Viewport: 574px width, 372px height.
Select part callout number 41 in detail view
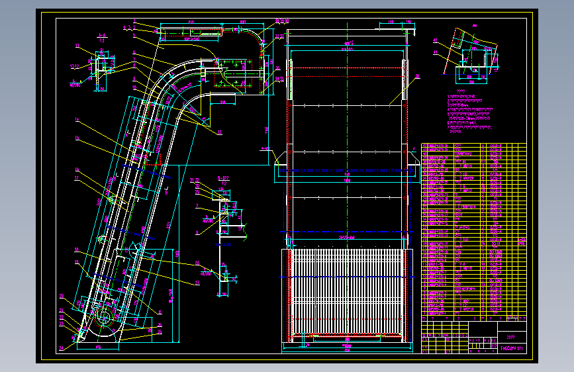[435, 52]
